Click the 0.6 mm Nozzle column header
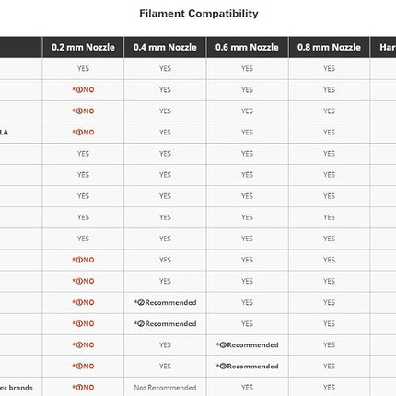The height and width of the screenshot is (396, 396). [247, 47]
